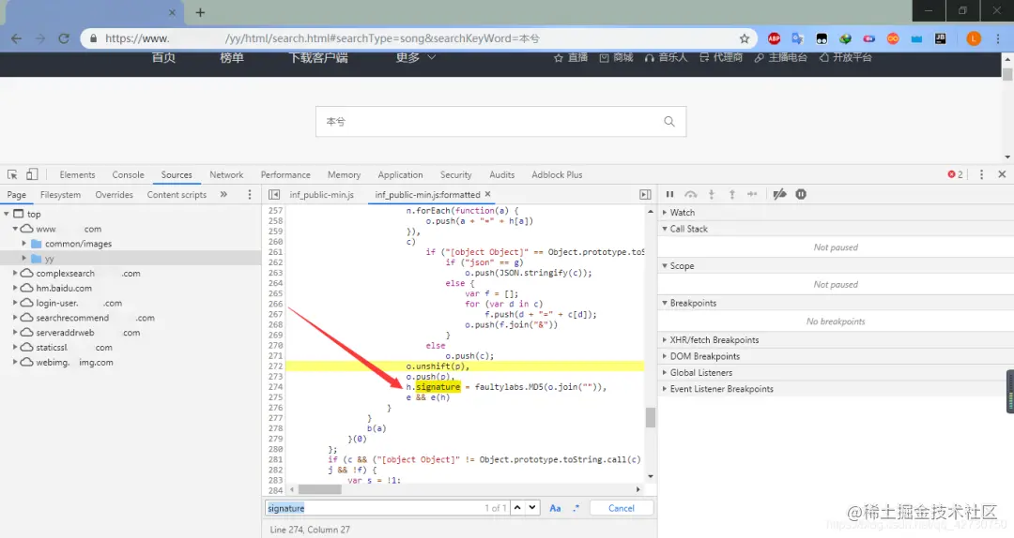Step over the next function call
The image size is (1014, 538).
(x=691, y=194)
